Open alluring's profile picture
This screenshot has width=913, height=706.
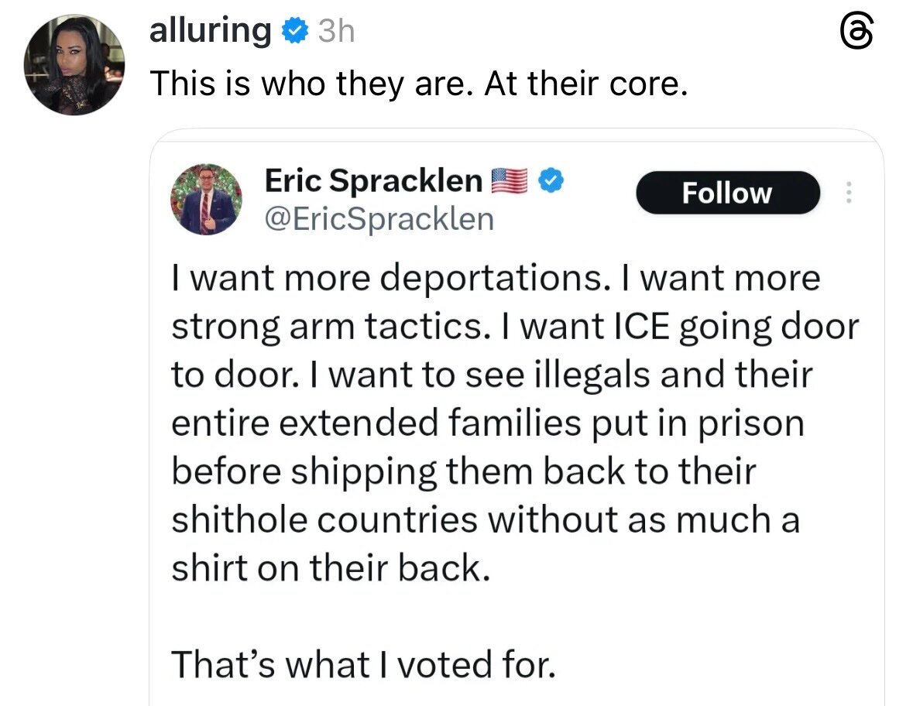[x=74, y=65]
